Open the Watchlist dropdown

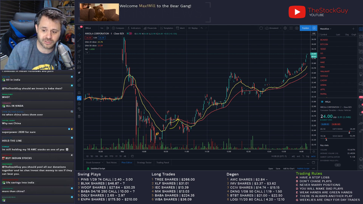(x=326, y=29)
